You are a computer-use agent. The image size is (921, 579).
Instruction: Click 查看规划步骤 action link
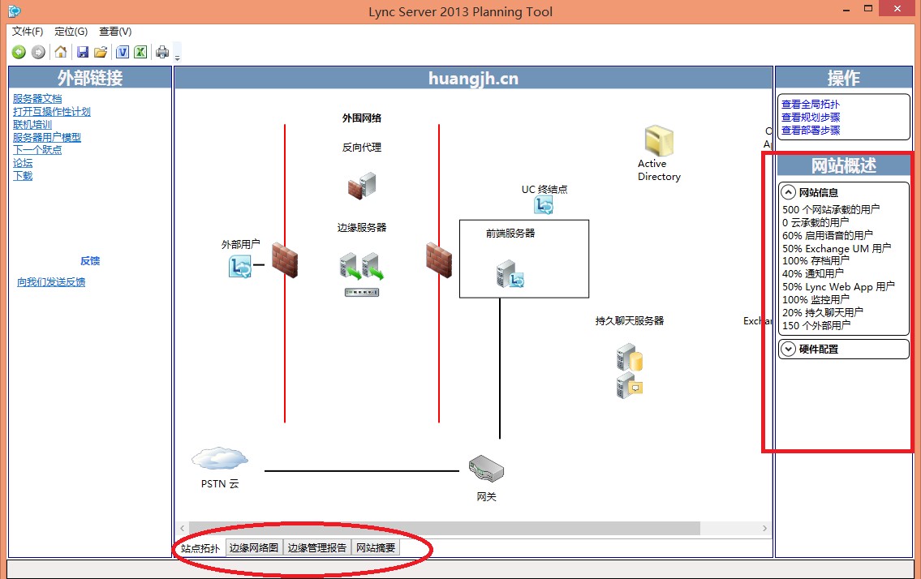pos(811,117)
